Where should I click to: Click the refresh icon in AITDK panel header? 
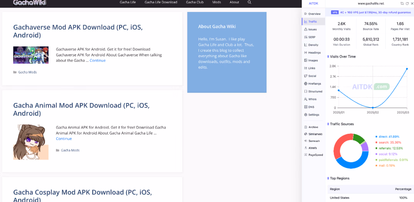click(x=407, y=3)
